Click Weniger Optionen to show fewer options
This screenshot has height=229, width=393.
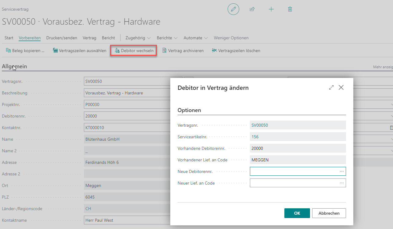coord(231,38)
